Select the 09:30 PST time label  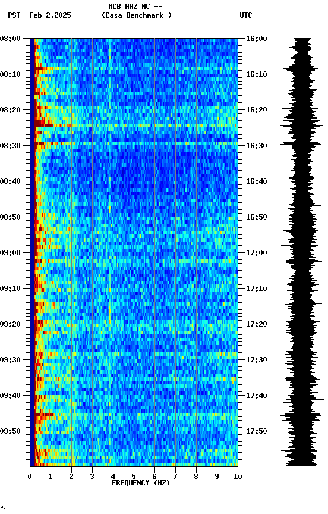(x=10, y=360)
